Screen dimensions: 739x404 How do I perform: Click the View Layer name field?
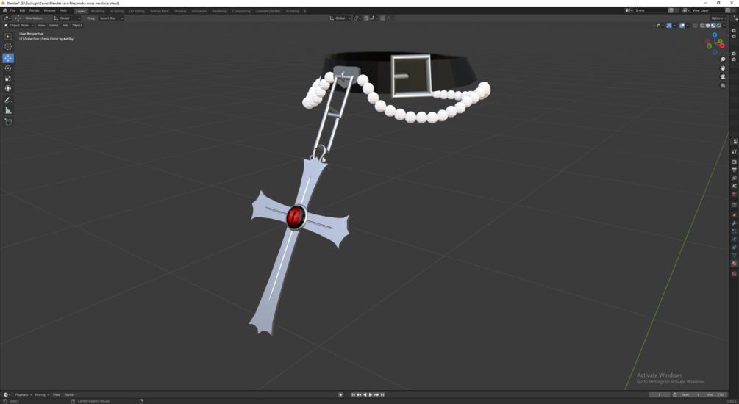coord(707,10)
